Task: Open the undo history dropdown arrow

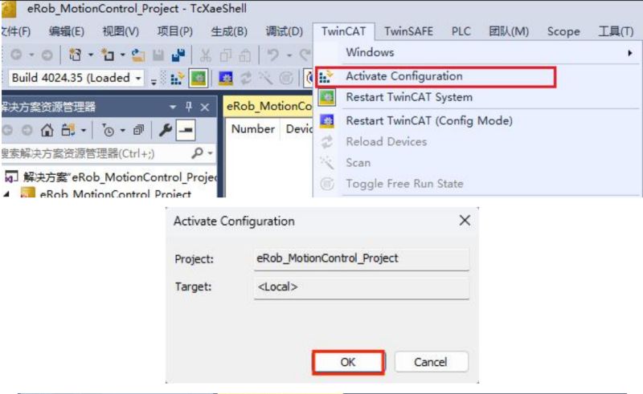Action: pyautogui.click(x=289, y=55)
